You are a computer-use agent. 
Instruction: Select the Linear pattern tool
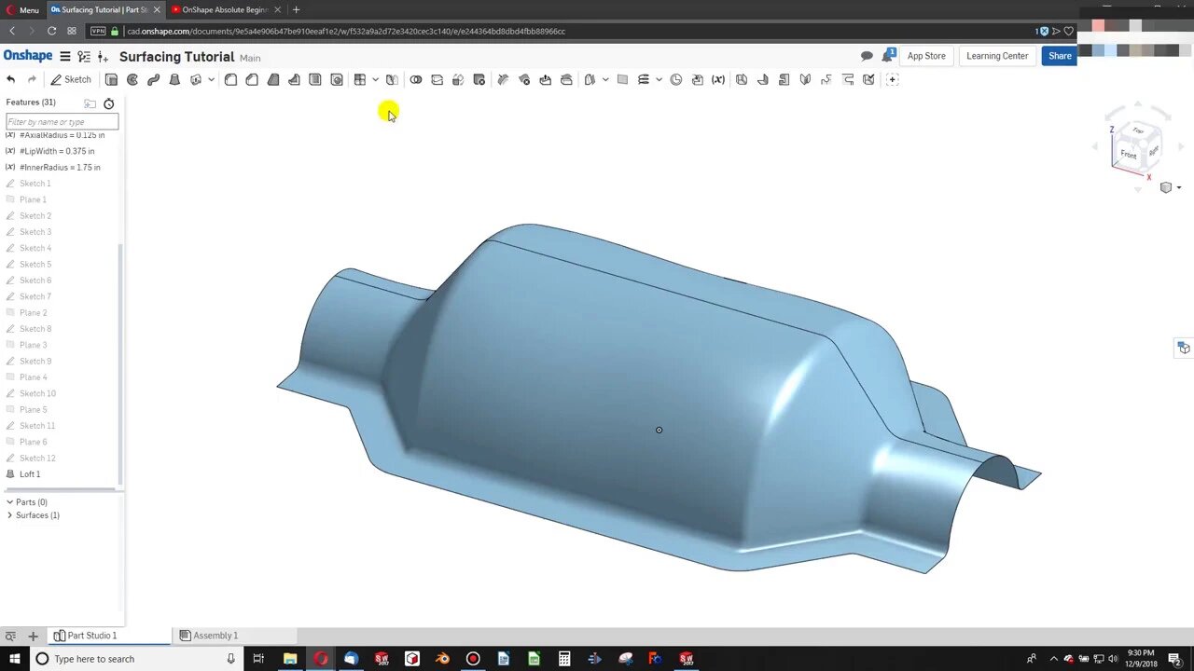tap(360, 79)
